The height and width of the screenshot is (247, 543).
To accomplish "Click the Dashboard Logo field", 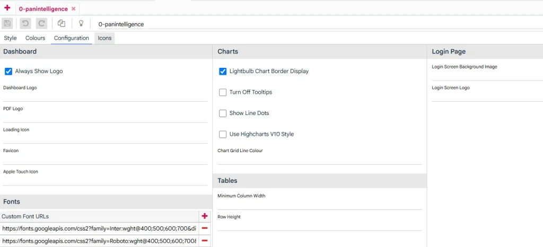I will point(106,96).
